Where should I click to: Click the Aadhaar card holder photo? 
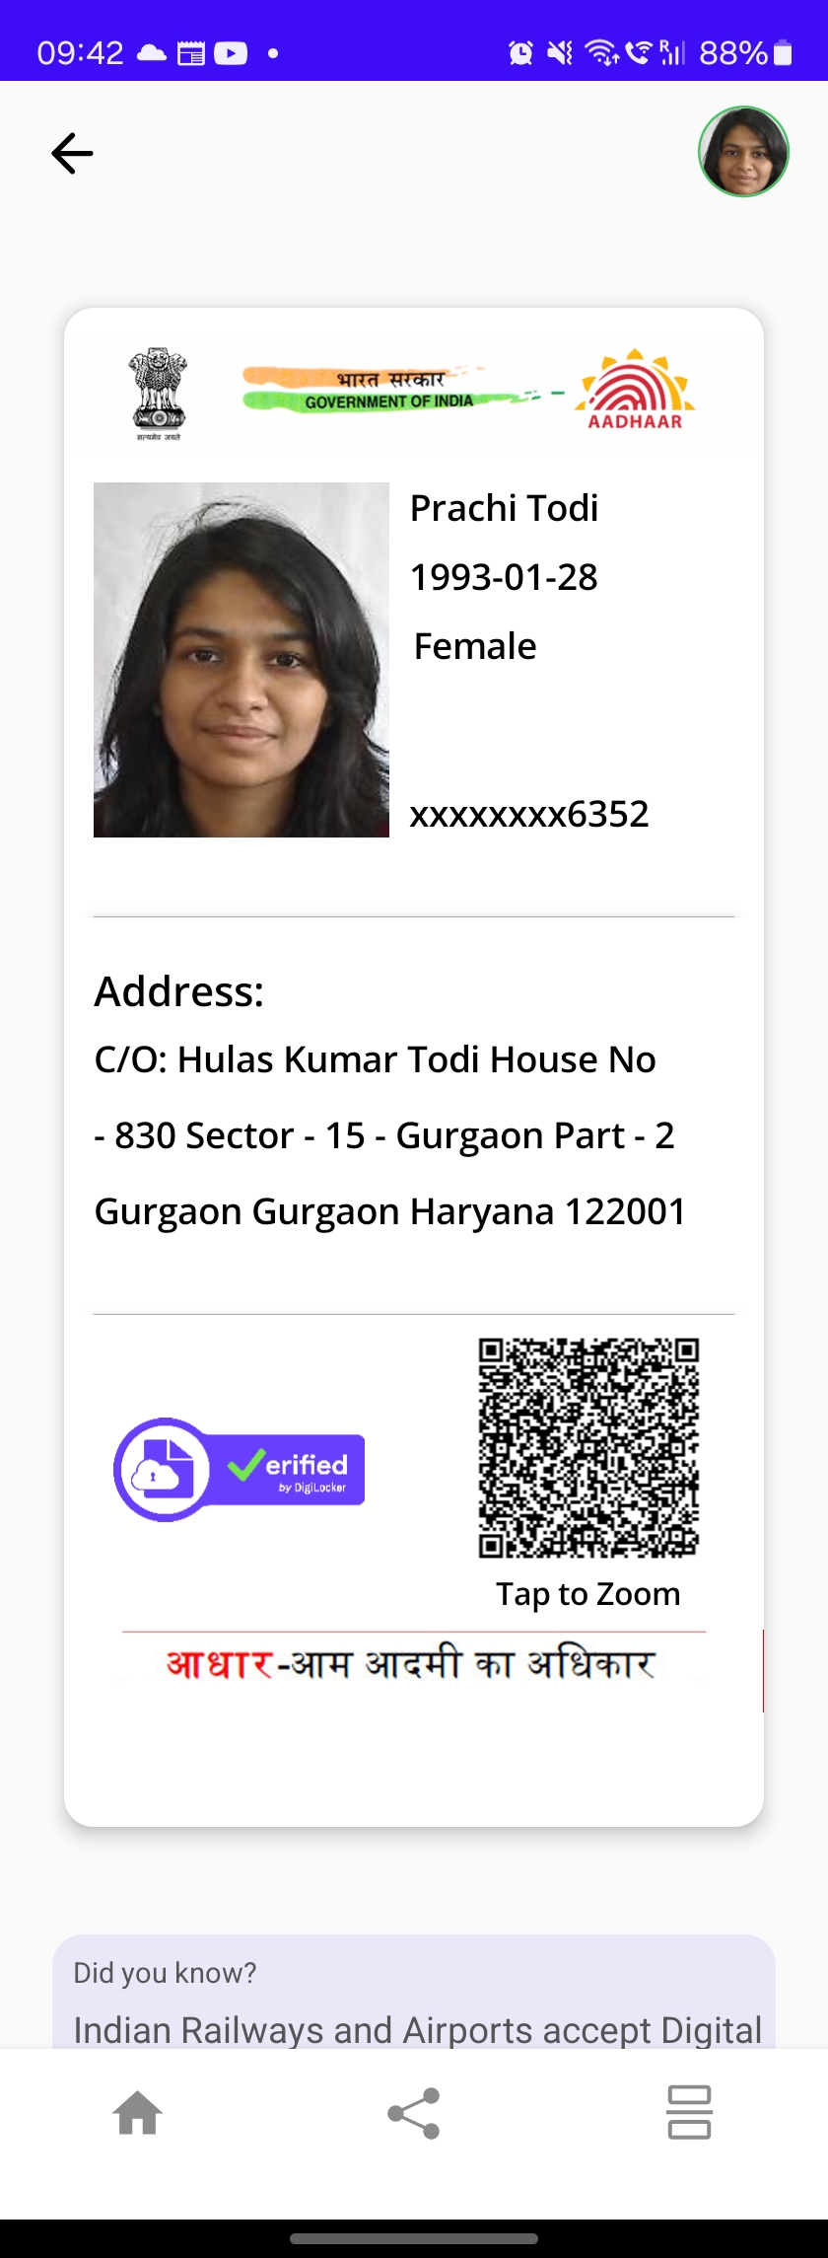click(241, 660)
